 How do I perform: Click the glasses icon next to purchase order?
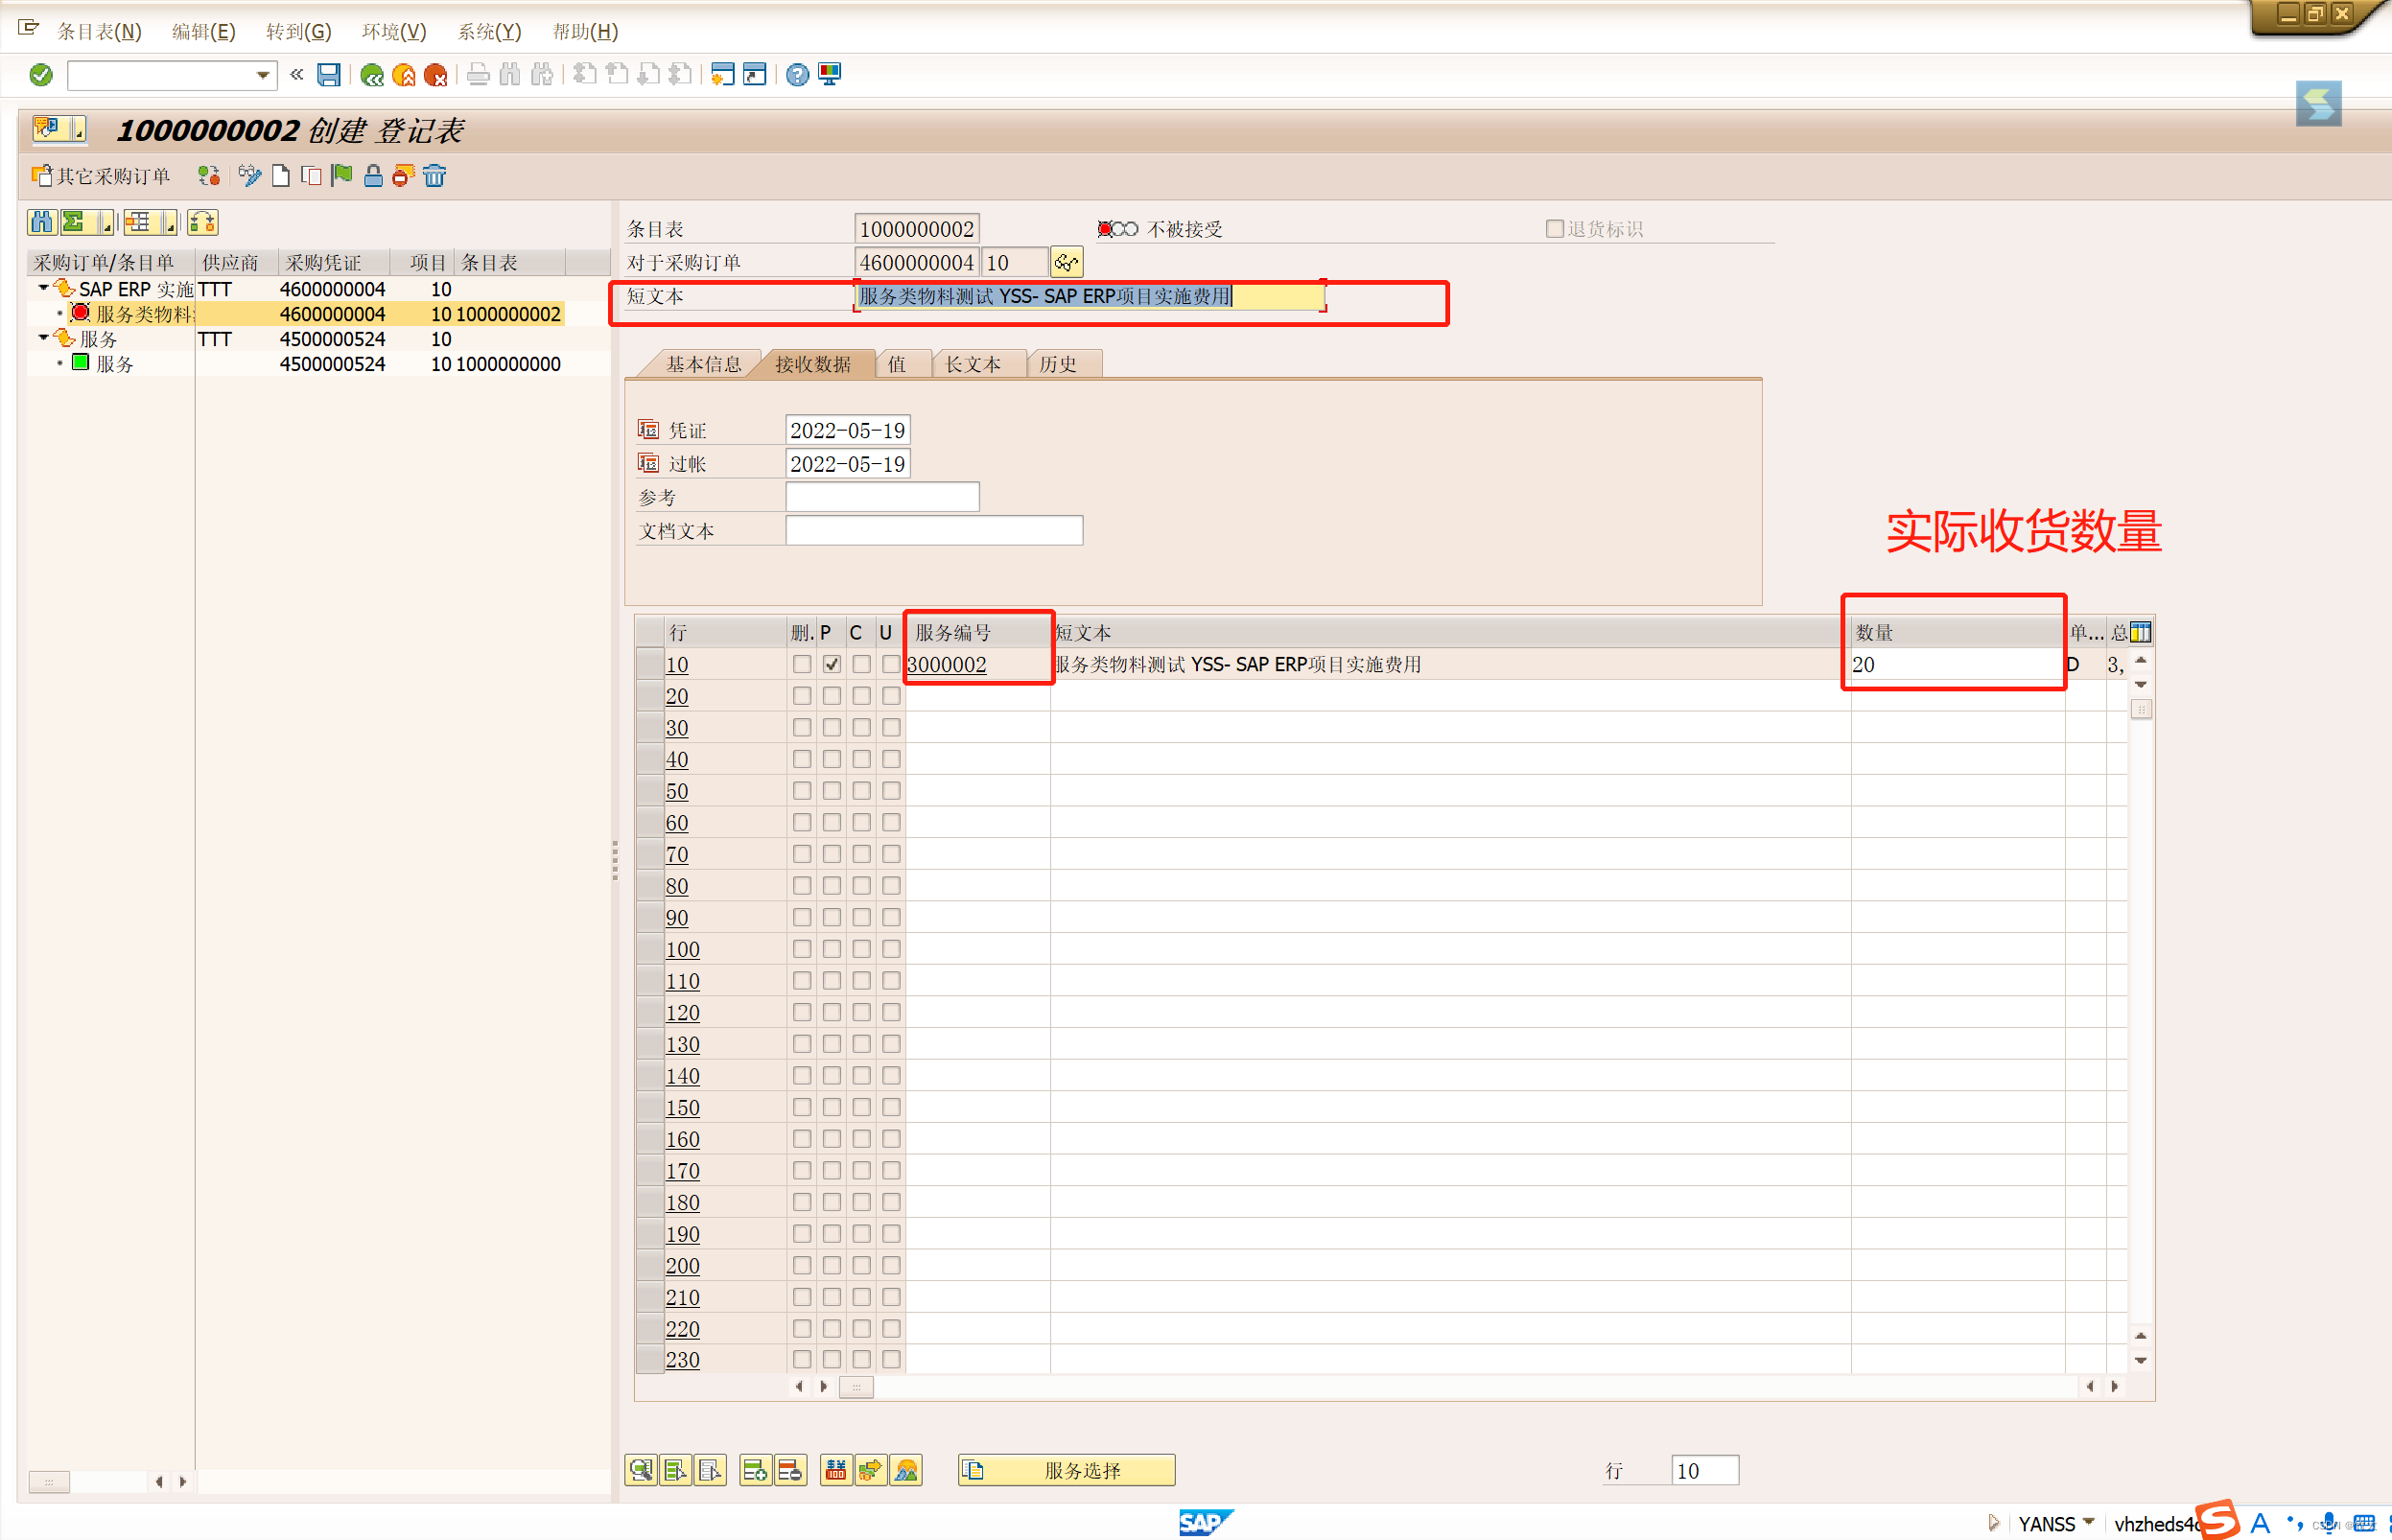[1066, 263]
